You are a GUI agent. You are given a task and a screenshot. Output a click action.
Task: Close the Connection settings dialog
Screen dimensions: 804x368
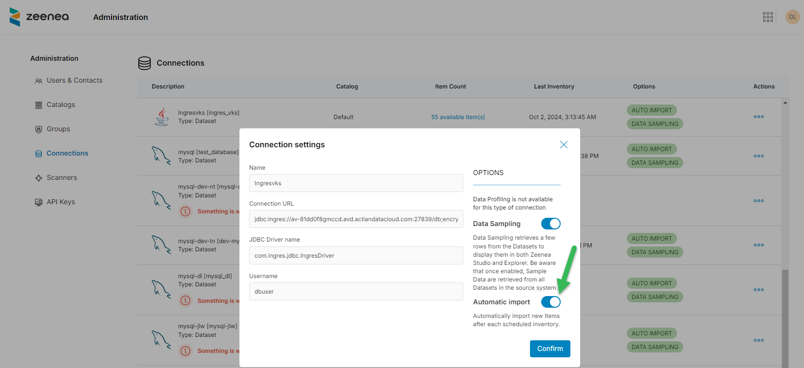coord(564,145)
